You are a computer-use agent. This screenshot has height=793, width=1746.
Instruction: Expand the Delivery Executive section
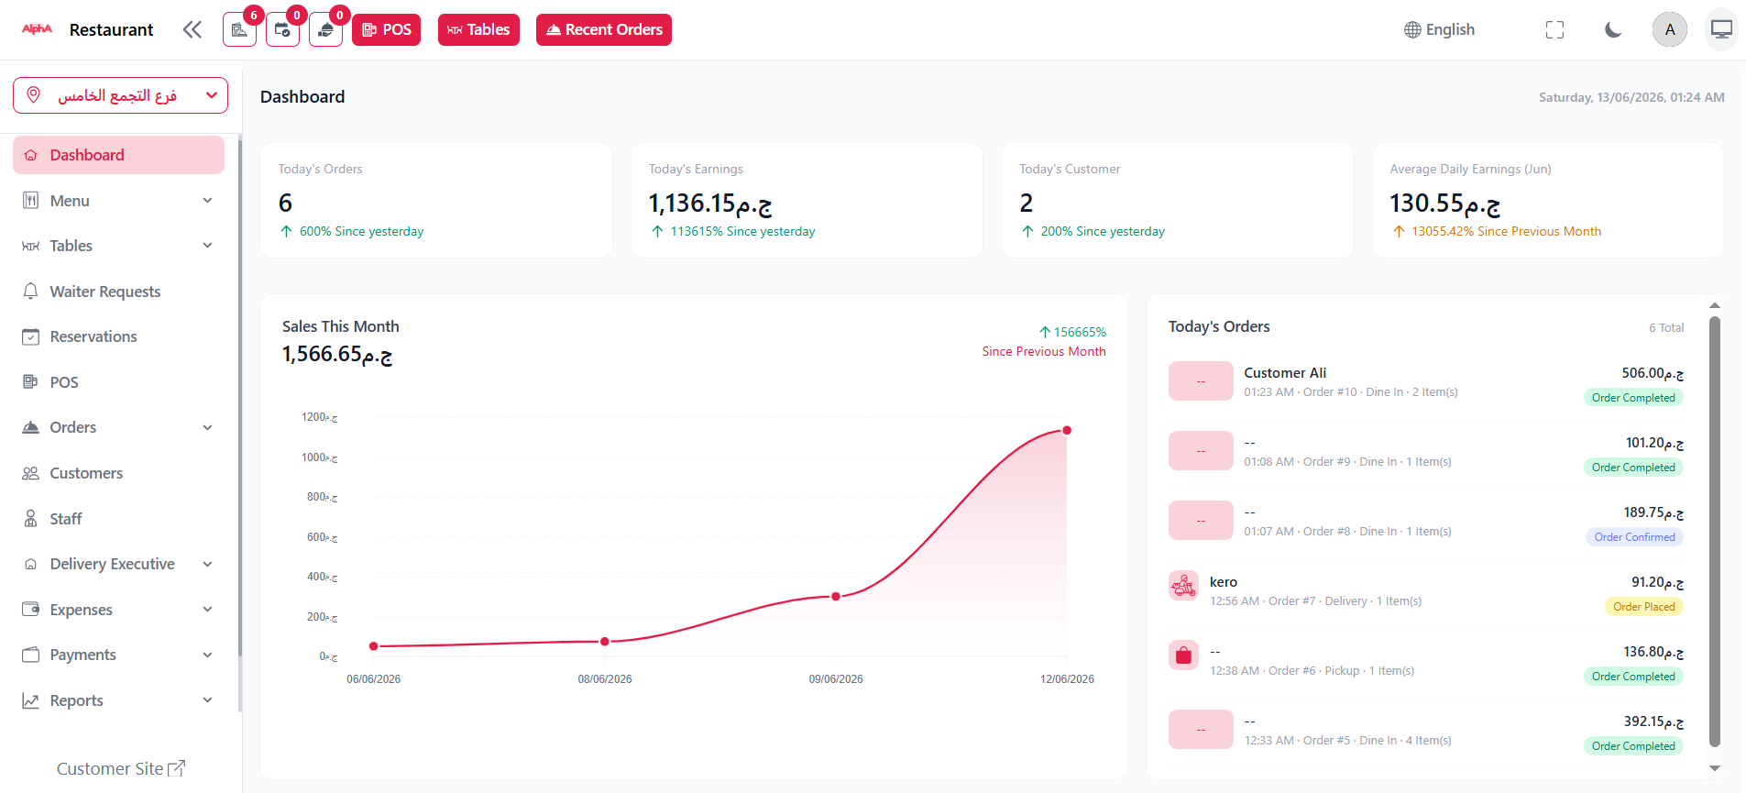click(x=120, y=564)
